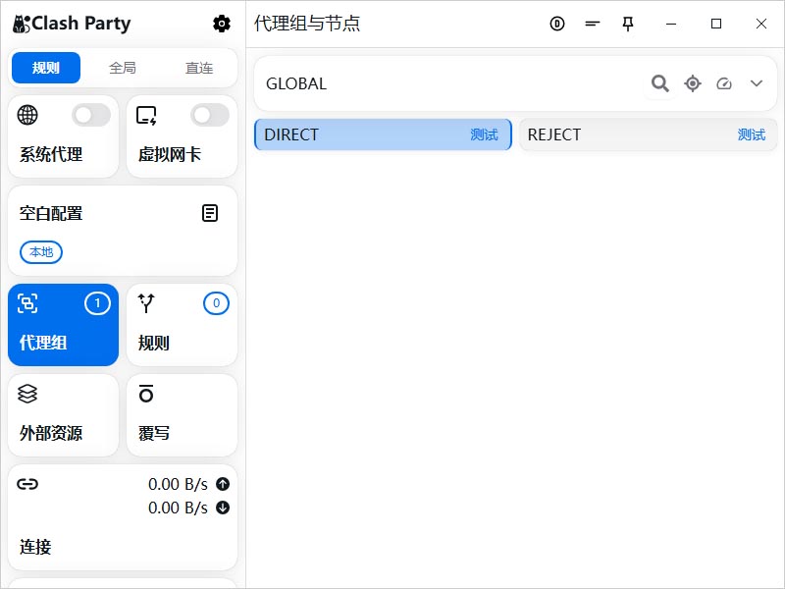
Task: Run 测试 on the REJECT node
Action: (x=752, y=134)
